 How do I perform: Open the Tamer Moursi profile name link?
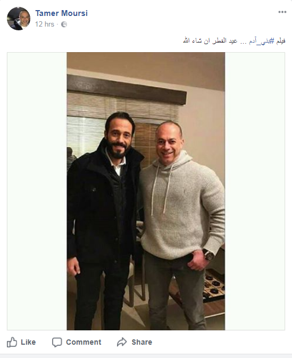point(61,13)
